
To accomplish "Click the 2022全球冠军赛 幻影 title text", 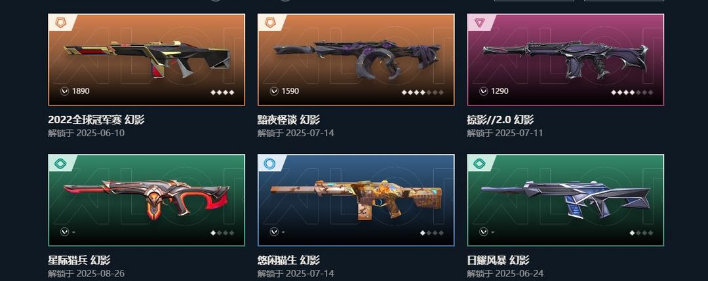I will click(x=96, y=119).
